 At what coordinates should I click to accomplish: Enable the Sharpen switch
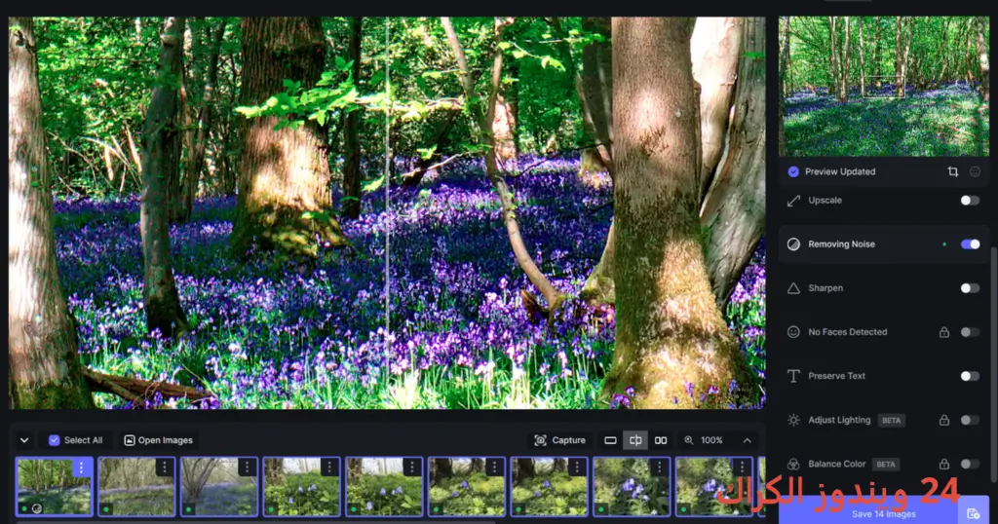pos(970,288)
